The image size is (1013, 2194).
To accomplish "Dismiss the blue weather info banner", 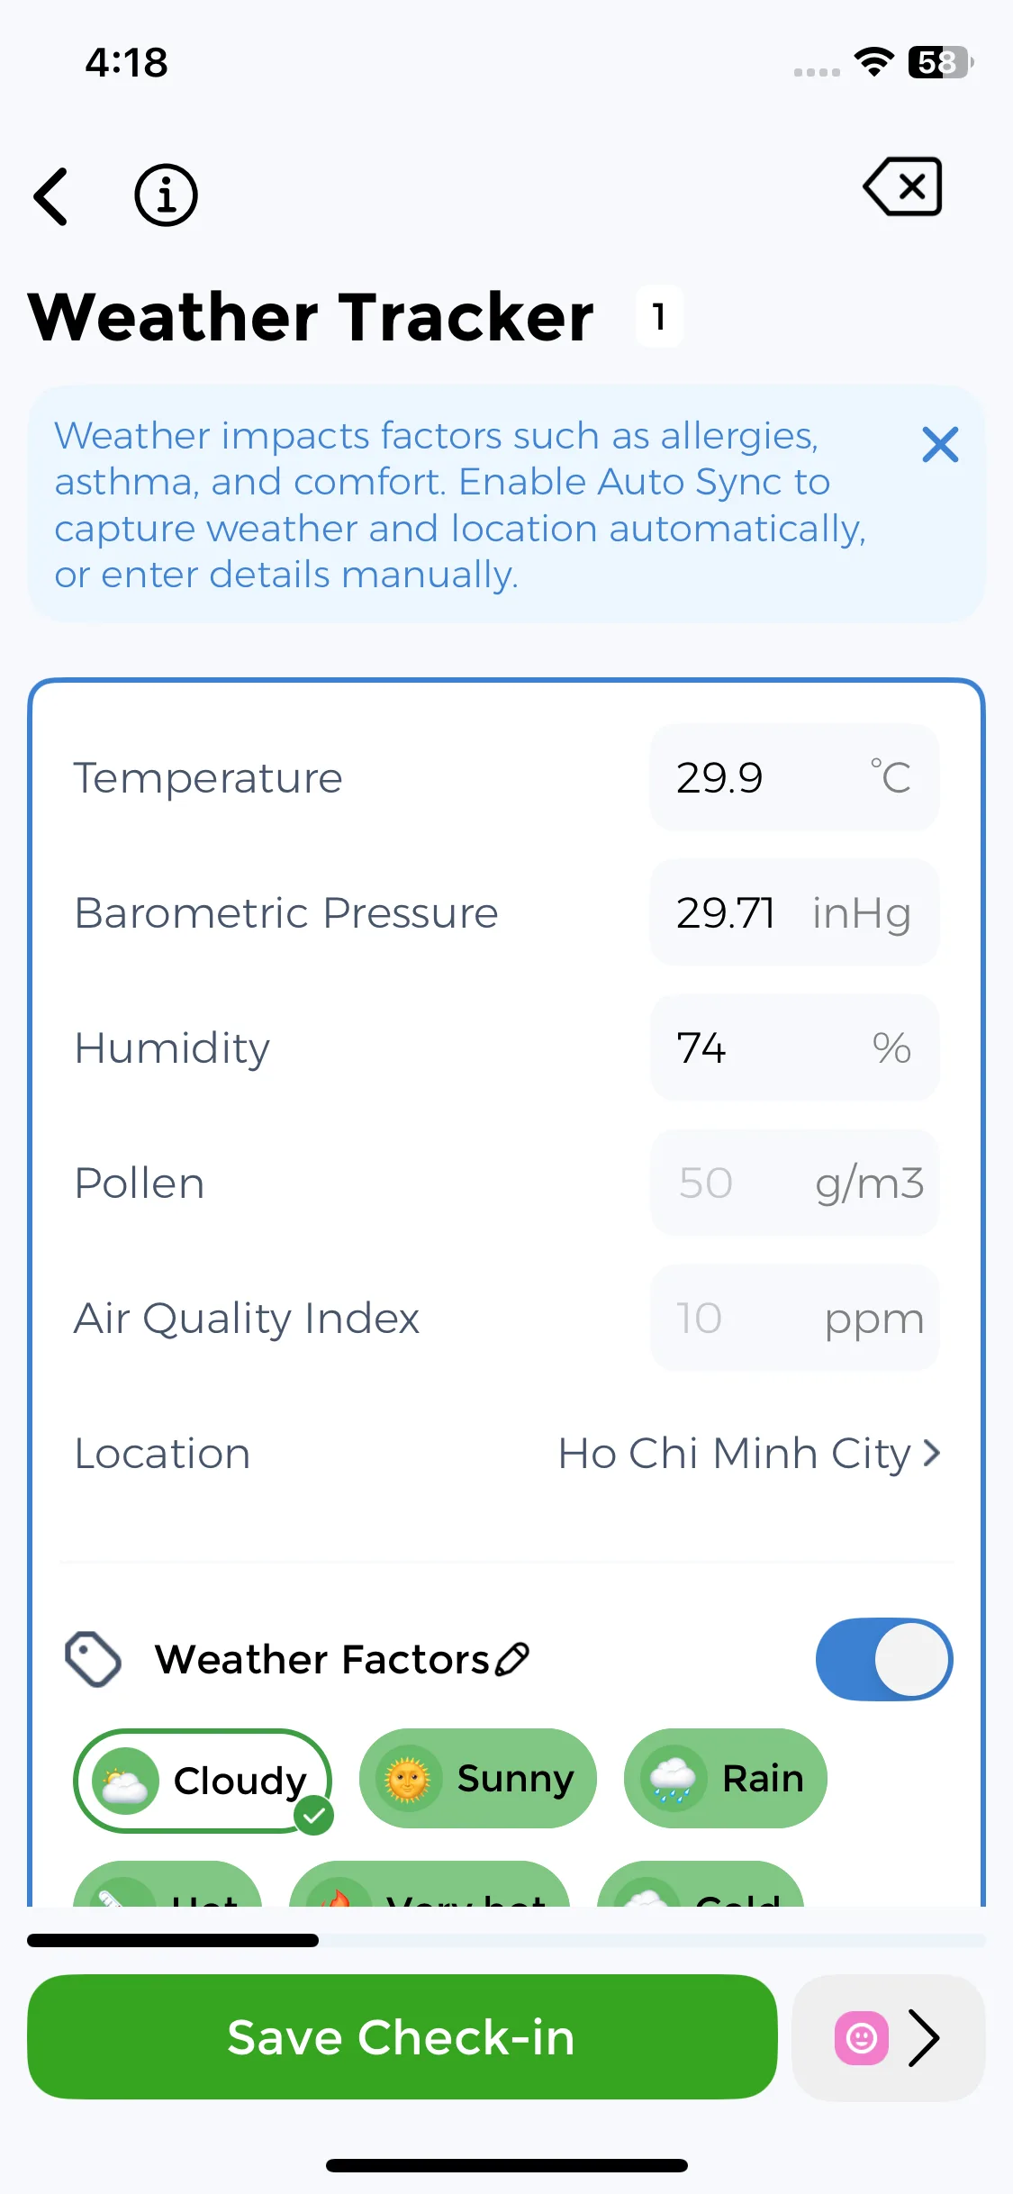I will [x=940, y=445].
